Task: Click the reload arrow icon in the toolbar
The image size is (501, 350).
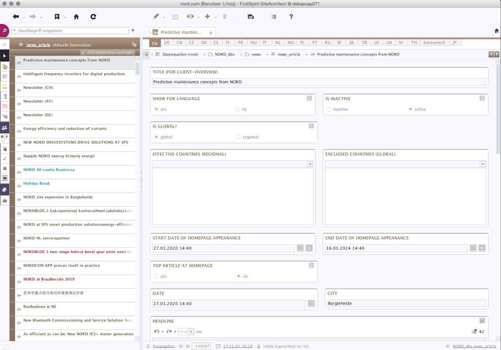Action: [x=93, y=17]
